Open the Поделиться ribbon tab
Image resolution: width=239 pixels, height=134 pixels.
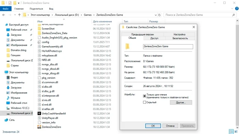pyautogui.click(x=36, y=9)
